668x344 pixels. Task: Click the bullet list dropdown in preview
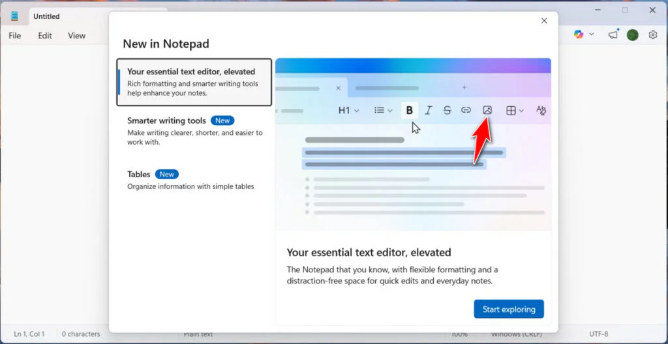tap(383, 110)
